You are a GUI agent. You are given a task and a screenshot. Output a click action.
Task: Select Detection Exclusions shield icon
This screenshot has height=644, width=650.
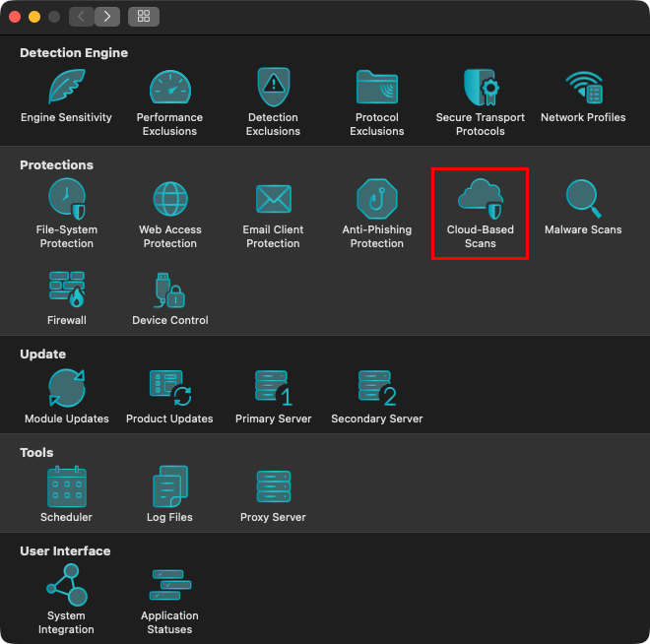pyautogui.click(x=273, y=88)
